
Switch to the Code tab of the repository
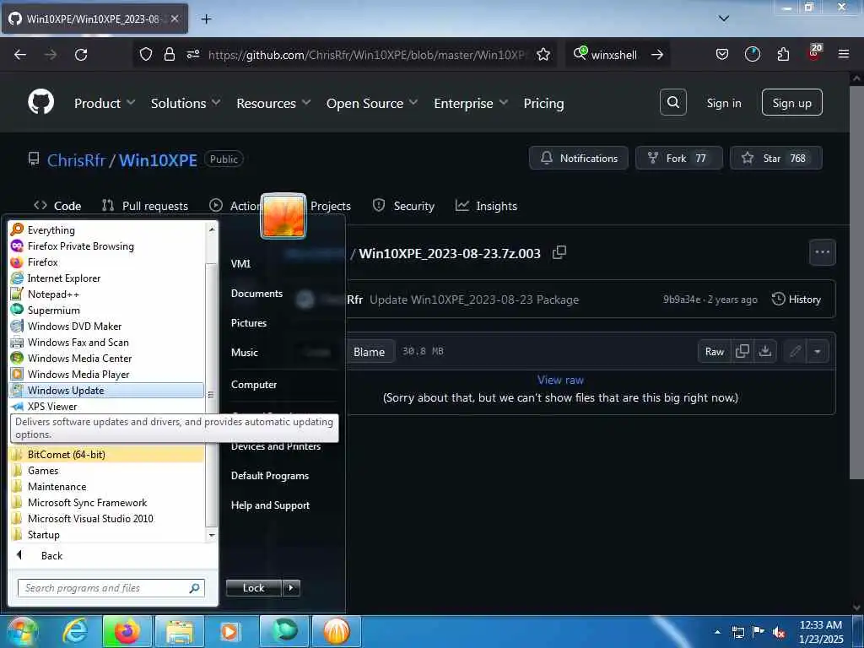(x=57, y=206)
